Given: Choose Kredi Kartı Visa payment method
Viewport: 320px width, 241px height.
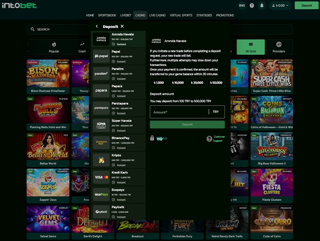Looking at the screenshot, I should coord(118,176).
